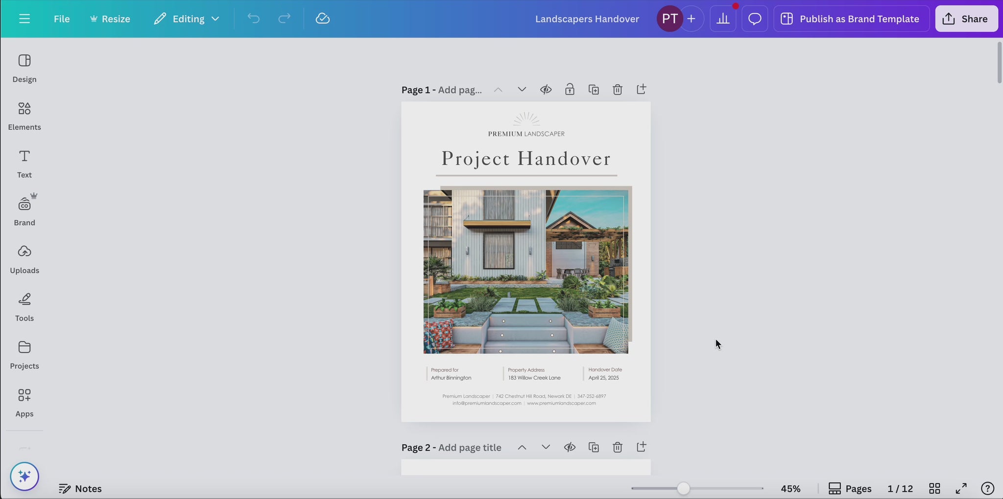Image resolution: width=1003 pixels, height=499 pixels.
Task: Open the main hamburger menu
Action: click(24, 19)
